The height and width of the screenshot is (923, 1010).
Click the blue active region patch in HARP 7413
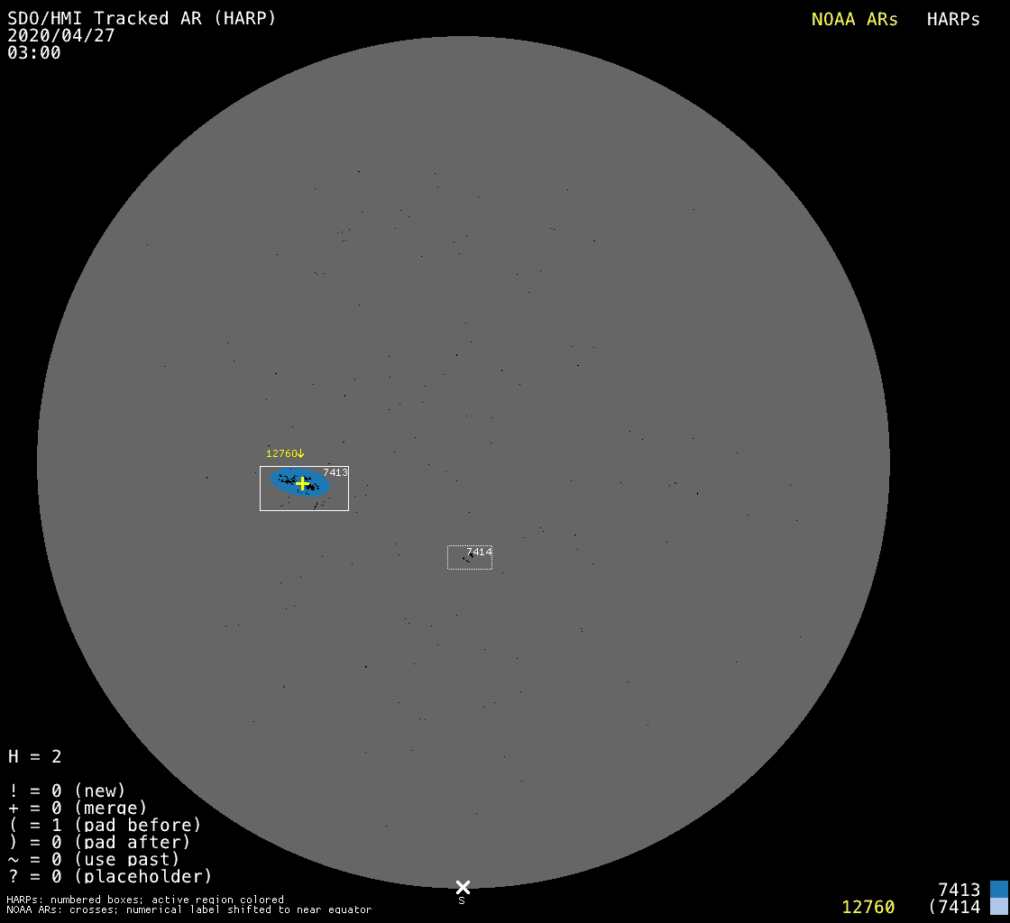coord(316,487)
